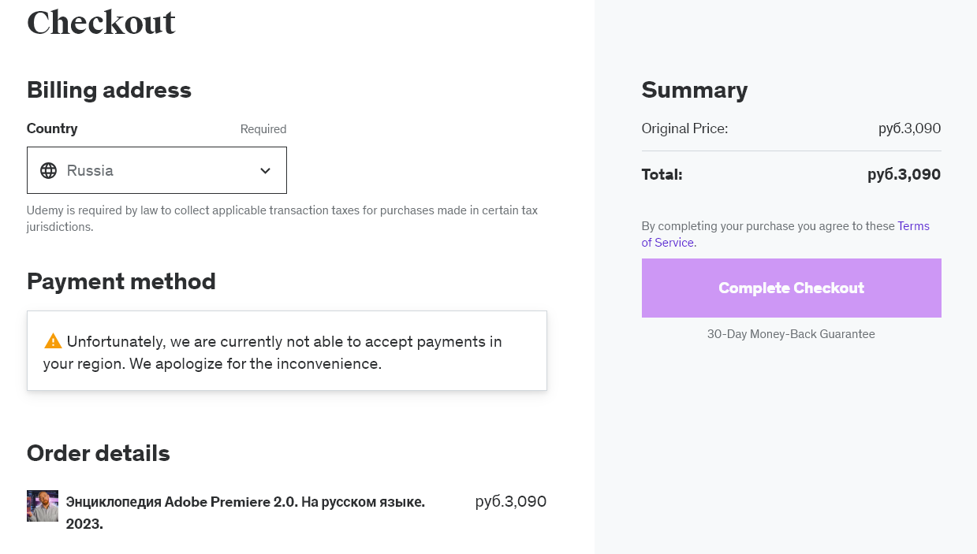Click the Total amount in Summary

[904, 175]
